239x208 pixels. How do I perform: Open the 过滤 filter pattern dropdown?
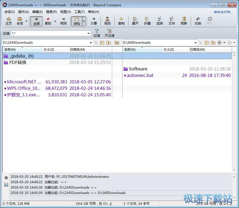[x=88, y=33]
